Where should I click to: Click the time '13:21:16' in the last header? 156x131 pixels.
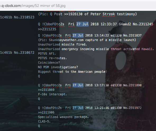click(x=102, y=108)
